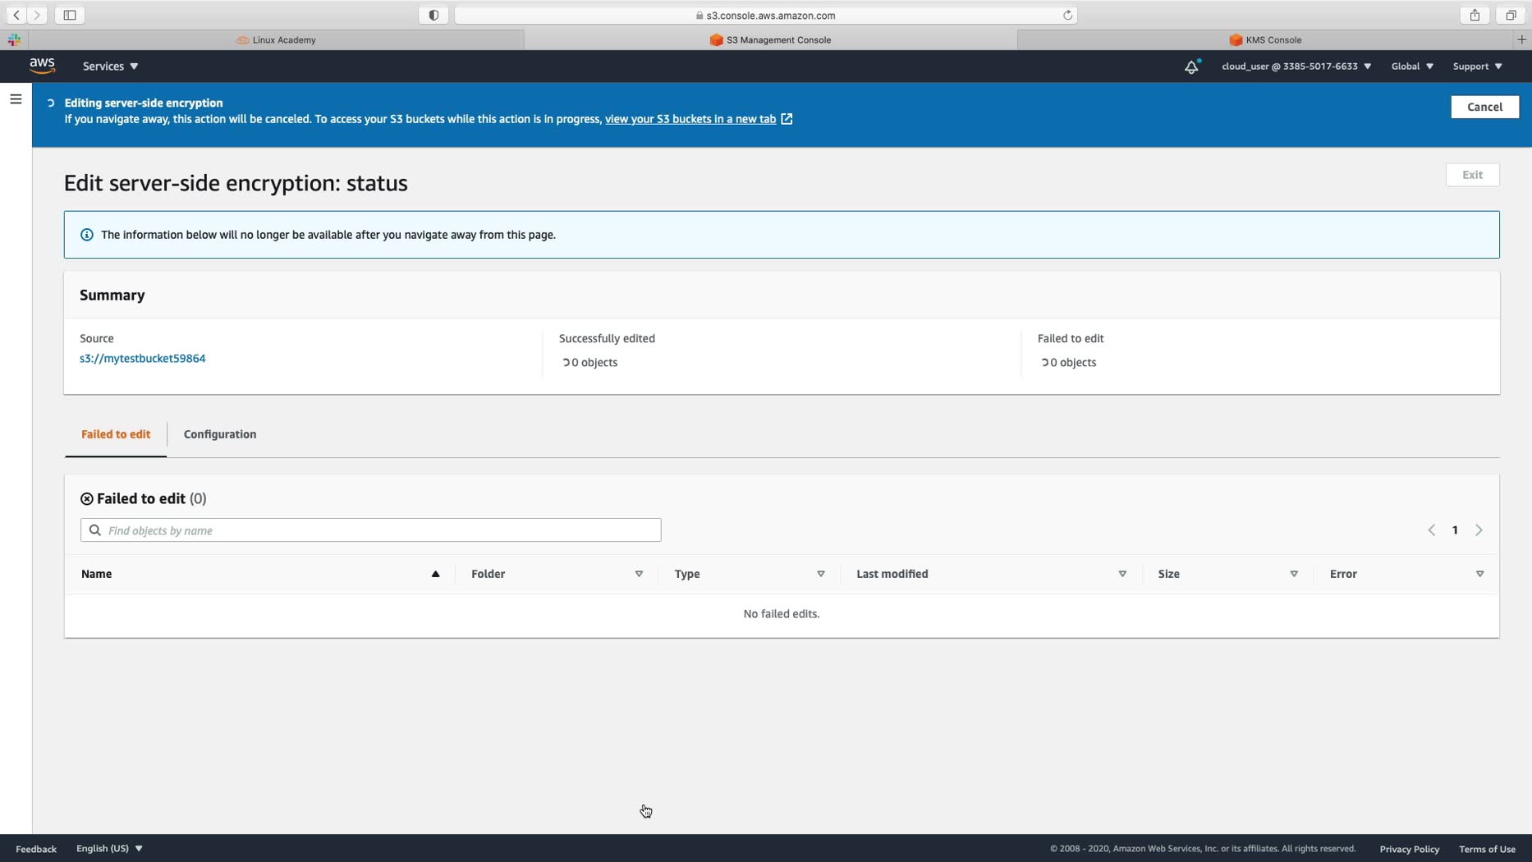
Task: Show all tabs overview icon
Action: point(1511,15)
